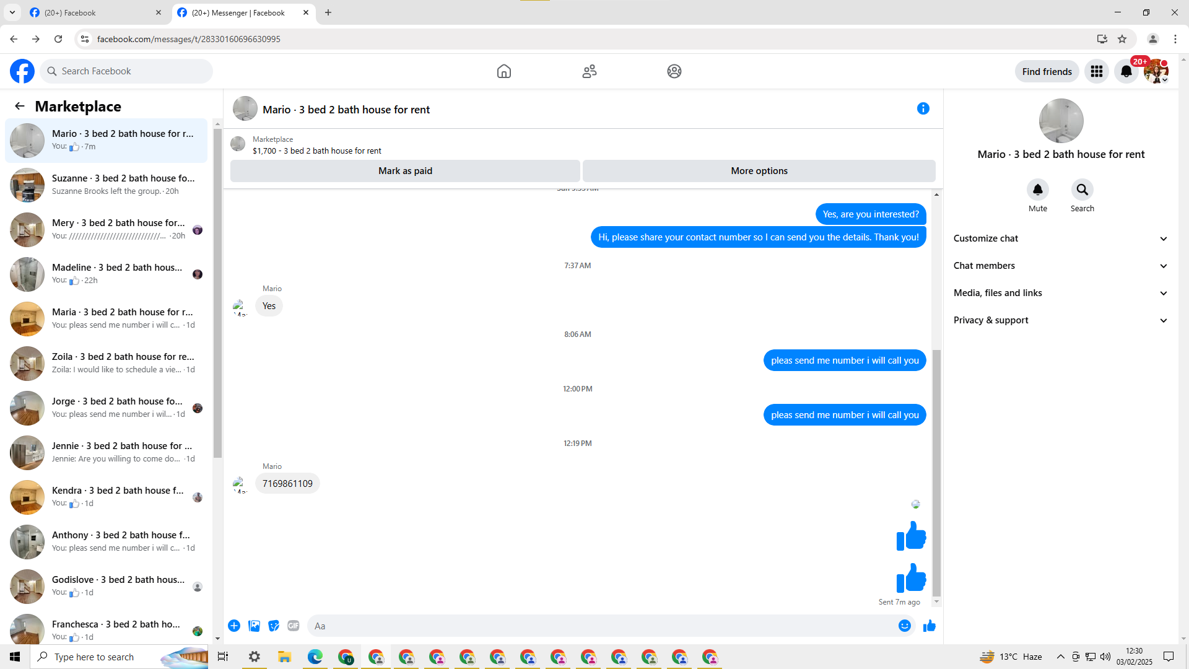Image resolution: width=1189 pixels, height=669 pixels.
Task: Open Windows Start menu
Action: point(15,657)
